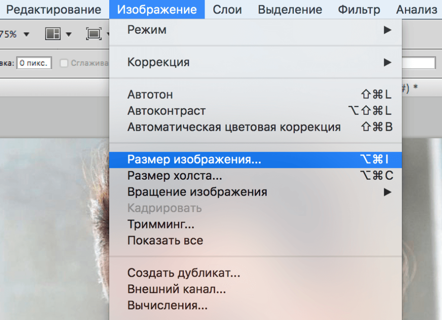Open the 75% zoom level dropdown
Viewport: 442px width, 320px height.
click(27, 34)
